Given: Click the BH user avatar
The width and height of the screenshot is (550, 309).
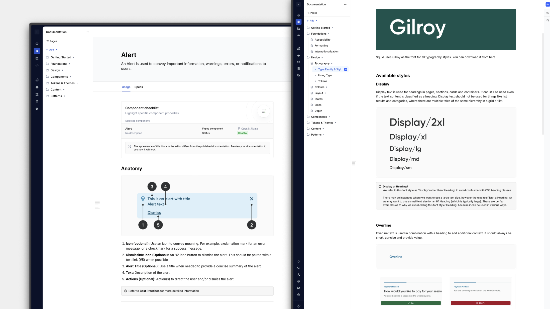Looking at the screenshot, I should coord(547,4).
